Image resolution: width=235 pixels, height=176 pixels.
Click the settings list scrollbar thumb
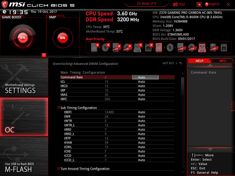click(x=182, y=86)
